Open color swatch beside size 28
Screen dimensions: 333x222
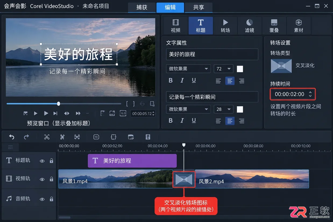[x=240, y=109]
